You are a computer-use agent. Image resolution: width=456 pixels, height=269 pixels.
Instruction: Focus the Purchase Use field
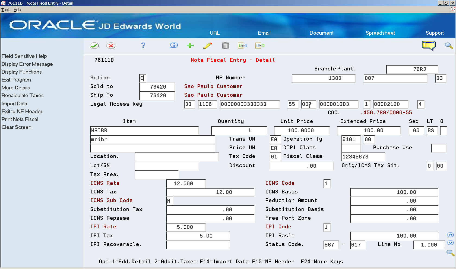tap(439, 148)
